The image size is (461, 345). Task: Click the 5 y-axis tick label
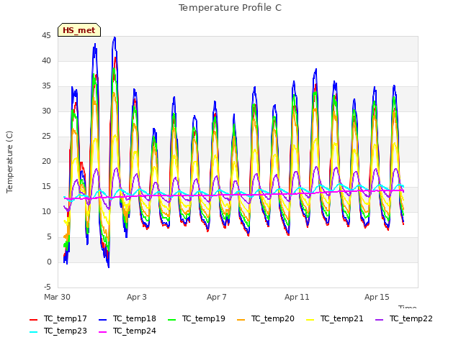point(49,237)
